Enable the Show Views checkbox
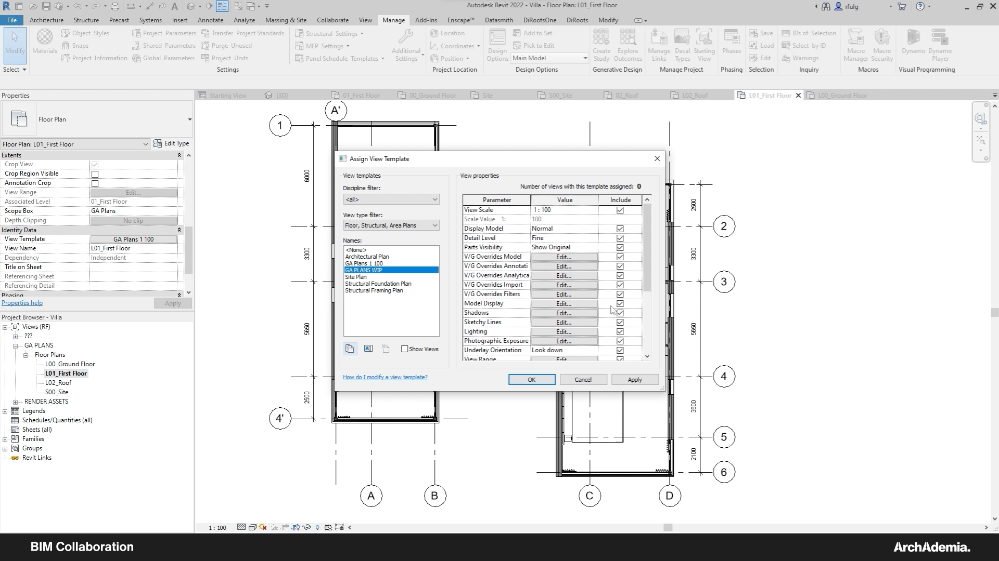Screen dimensions: 999x561 (404, 349)
